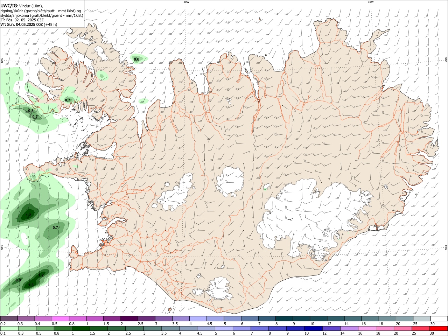Screen dimensions: 448x336
Task: Click the 0.6 precipitation value label
Action: tap(136, 59)
